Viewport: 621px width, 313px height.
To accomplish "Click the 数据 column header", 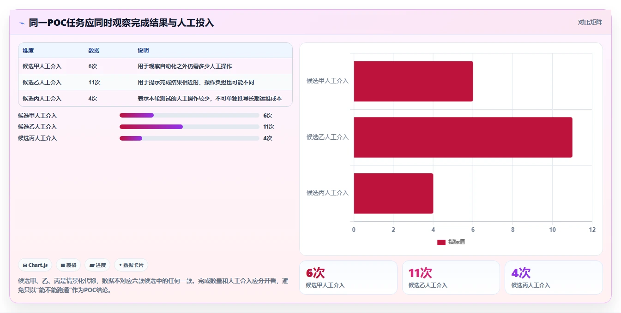I will coord(94,51).
